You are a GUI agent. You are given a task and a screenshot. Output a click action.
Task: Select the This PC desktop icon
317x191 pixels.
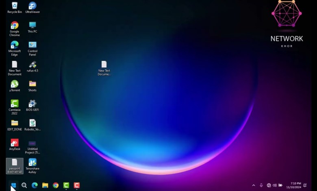pos(33,27)
